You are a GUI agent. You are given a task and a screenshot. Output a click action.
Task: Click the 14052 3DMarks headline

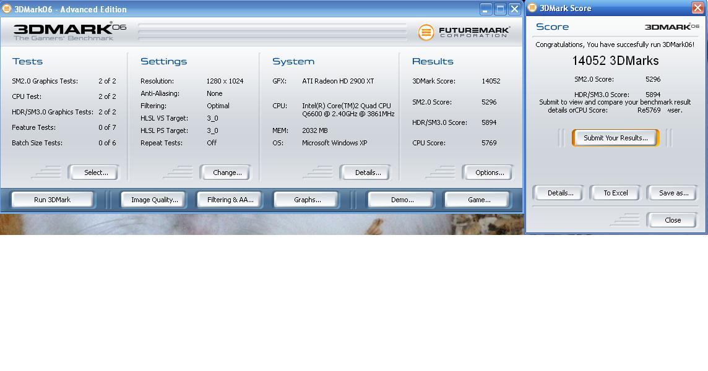coord(615,61)
